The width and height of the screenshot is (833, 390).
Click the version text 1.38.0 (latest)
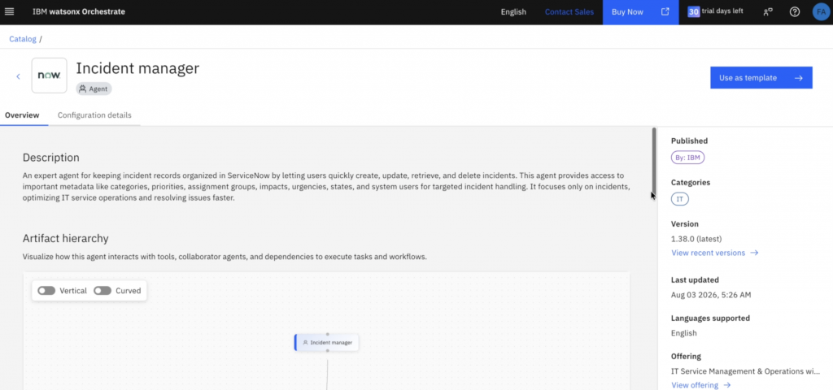click(696, 239)
